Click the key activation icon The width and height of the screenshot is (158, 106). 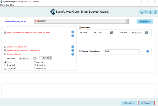pyautogui.click(x=146, y=12)
